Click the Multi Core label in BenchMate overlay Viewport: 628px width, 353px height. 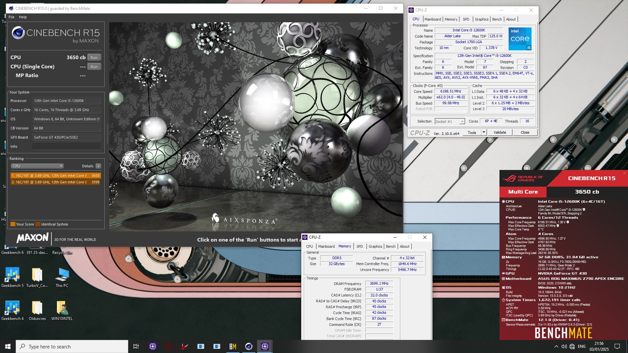tap(523, 192)
